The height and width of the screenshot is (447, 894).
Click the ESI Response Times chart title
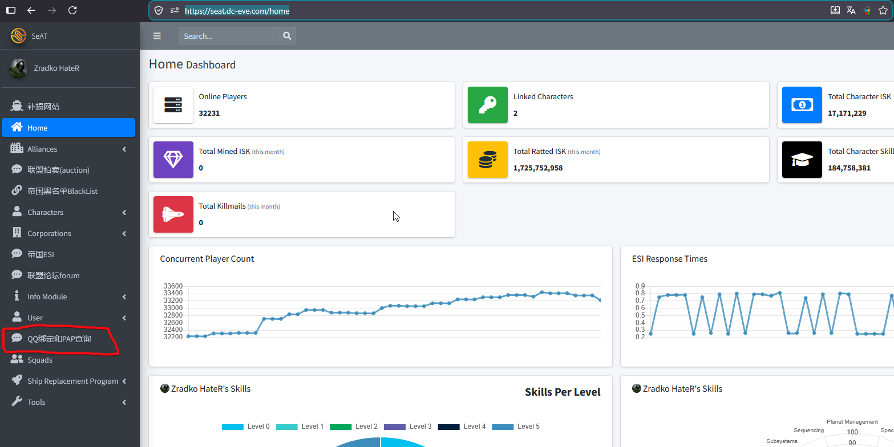[x=670, y=259]
